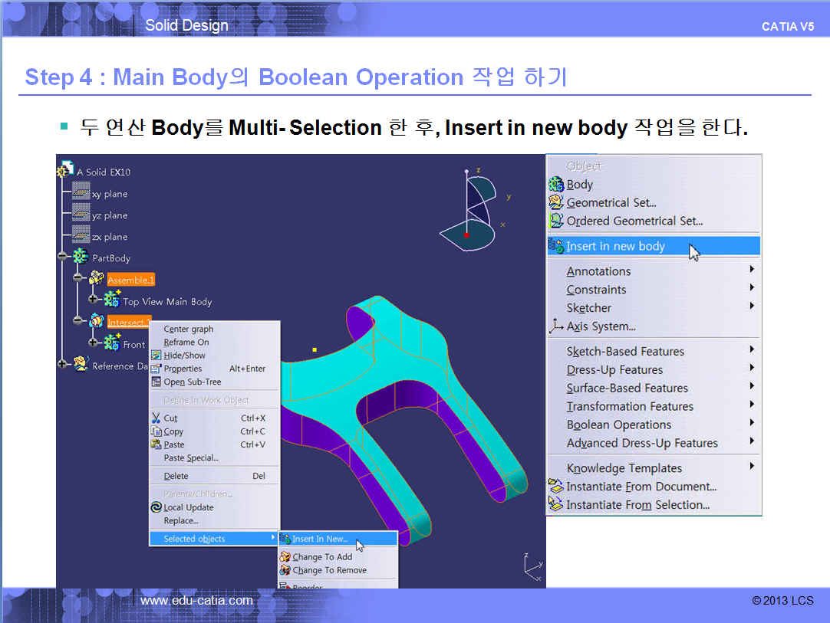This screenshot has width=830, height=623.
Task: Click the Ordered Geometrical Set icon
Action: click(x=556, y=221)
